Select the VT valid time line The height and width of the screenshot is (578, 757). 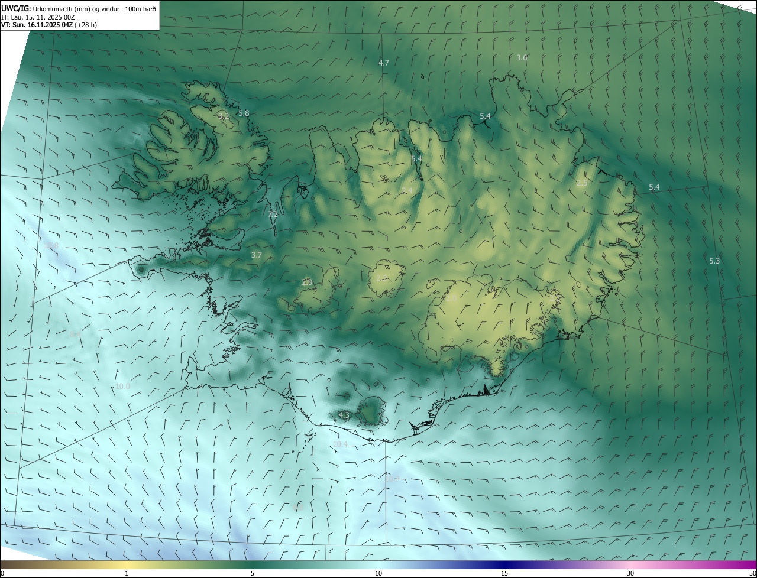coord(48,25)
